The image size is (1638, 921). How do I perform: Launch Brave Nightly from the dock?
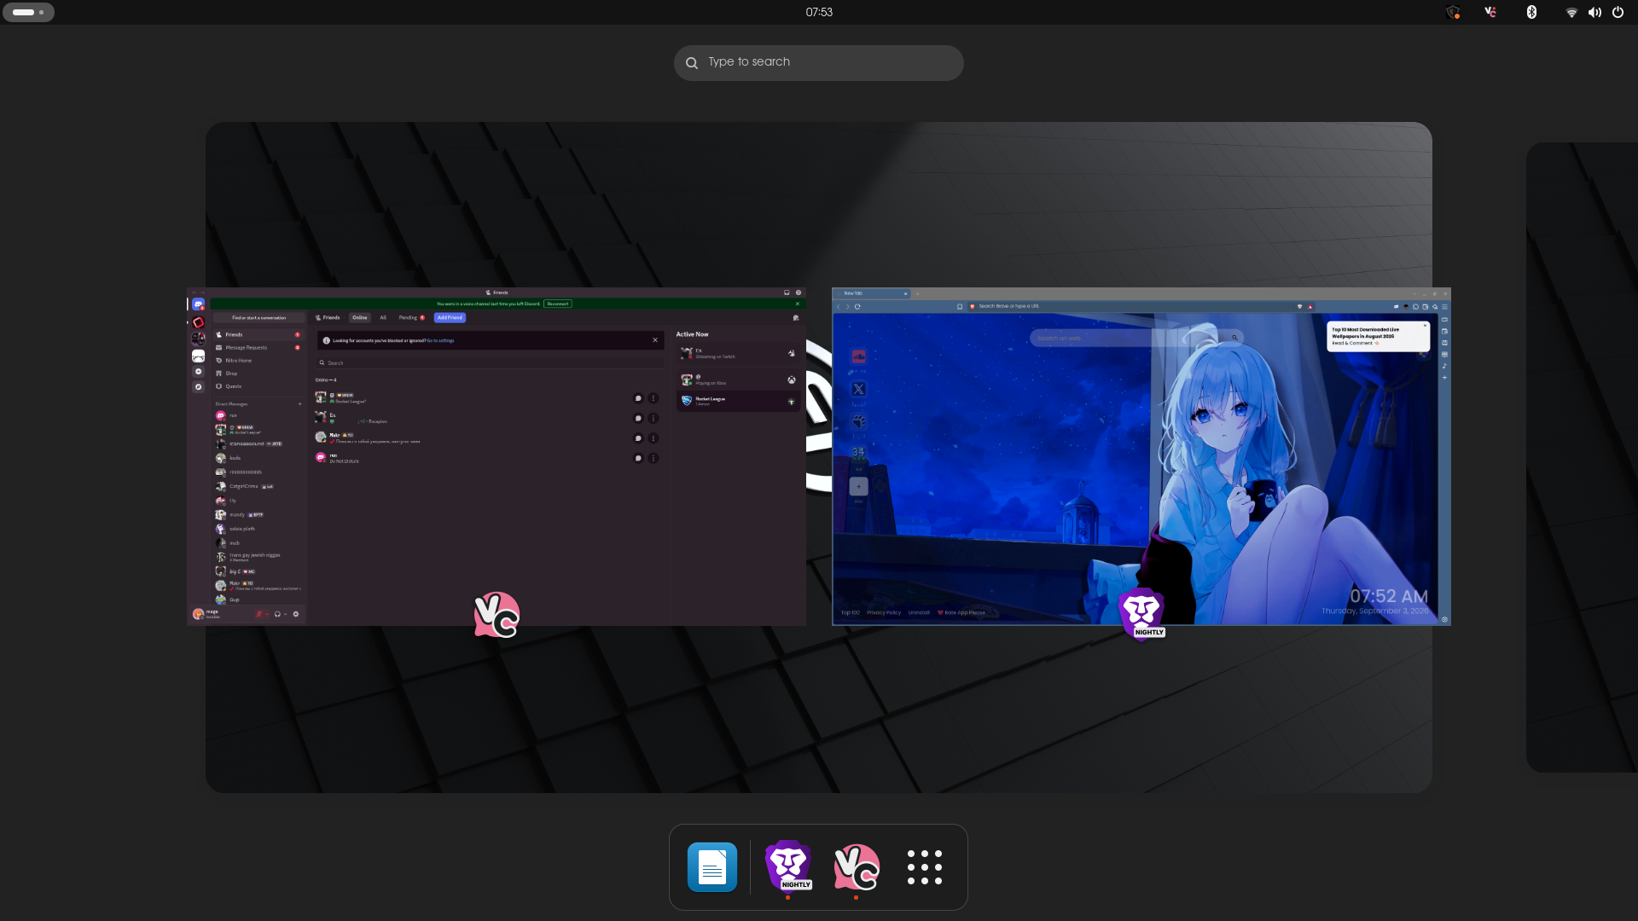(787, 866)
